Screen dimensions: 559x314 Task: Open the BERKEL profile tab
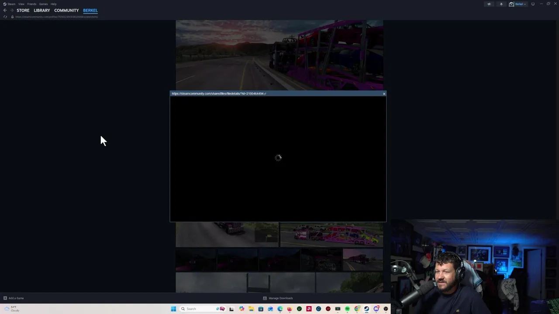(90, 10)
